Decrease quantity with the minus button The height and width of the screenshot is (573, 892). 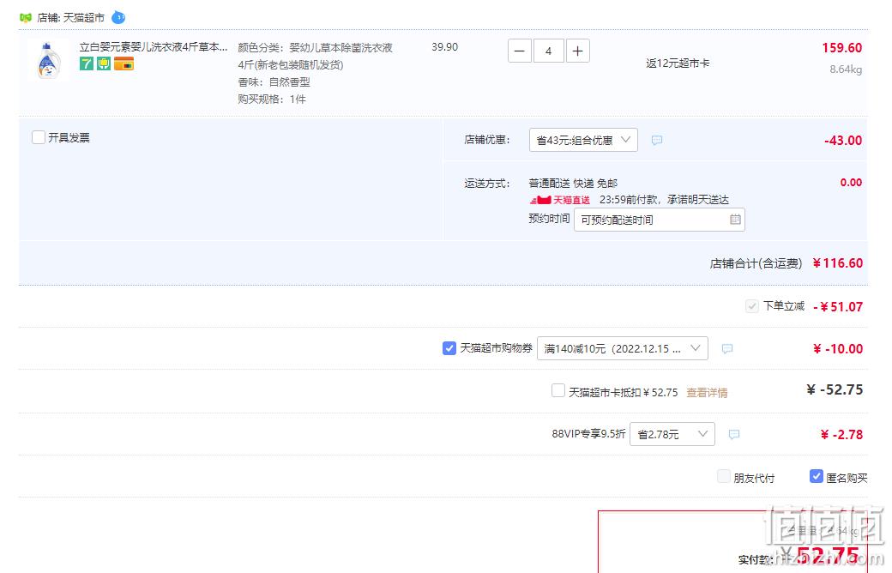pos(520,51)
